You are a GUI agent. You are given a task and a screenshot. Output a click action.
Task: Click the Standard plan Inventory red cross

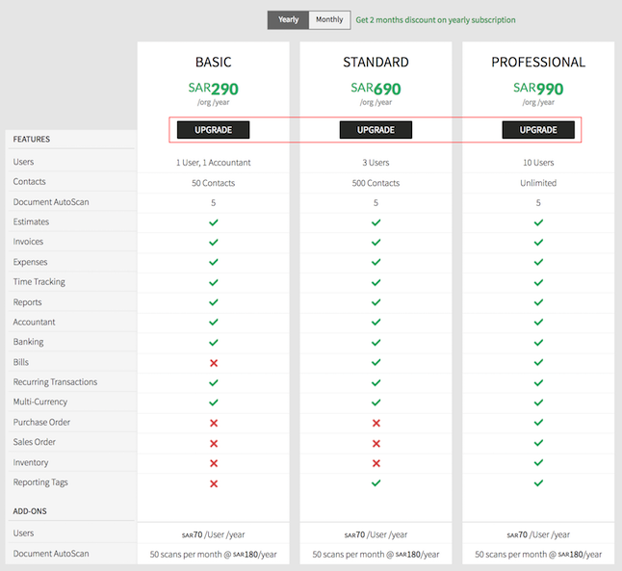(376, 463)
